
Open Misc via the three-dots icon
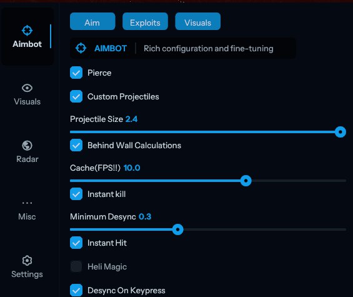point(27,203)
